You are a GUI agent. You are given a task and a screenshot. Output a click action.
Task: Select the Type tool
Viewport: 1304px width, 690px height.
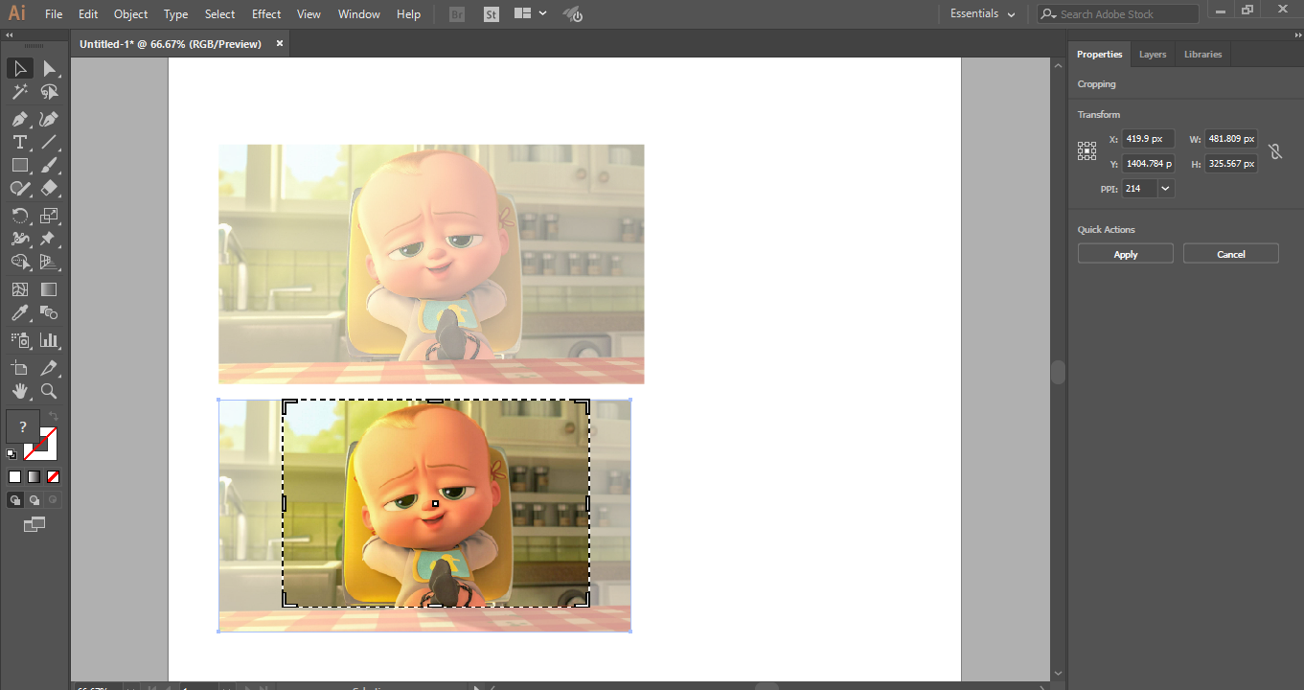(19, 142)
